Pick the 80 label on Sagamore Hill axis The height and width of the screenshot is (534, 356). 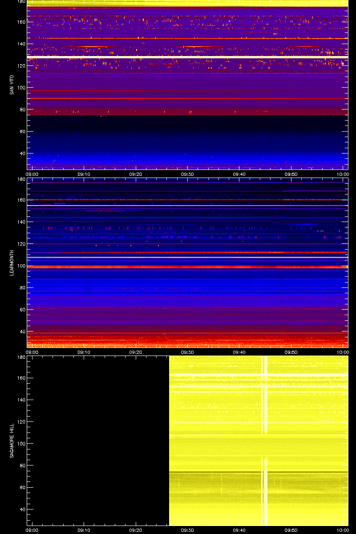(22, 465)
